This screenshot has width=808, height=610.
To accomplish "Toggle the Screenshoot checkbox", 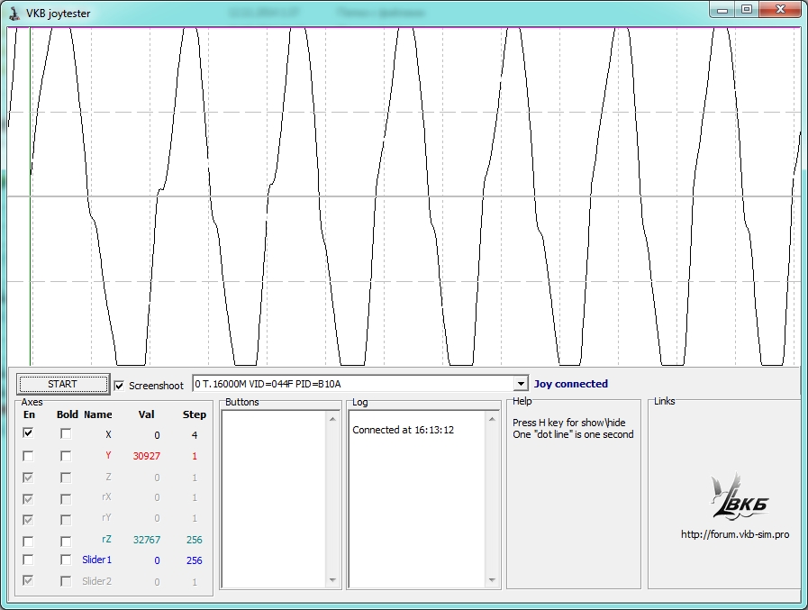I will pyautogui.click(x=120, y=386).
